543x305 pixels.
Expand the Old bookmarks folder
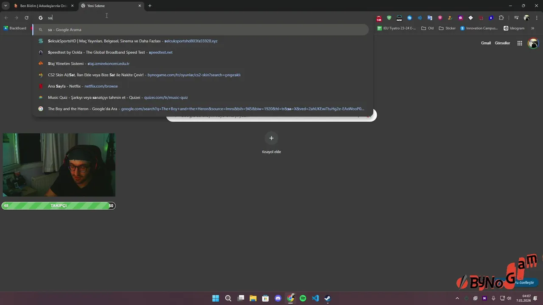(x=428, y=28)
